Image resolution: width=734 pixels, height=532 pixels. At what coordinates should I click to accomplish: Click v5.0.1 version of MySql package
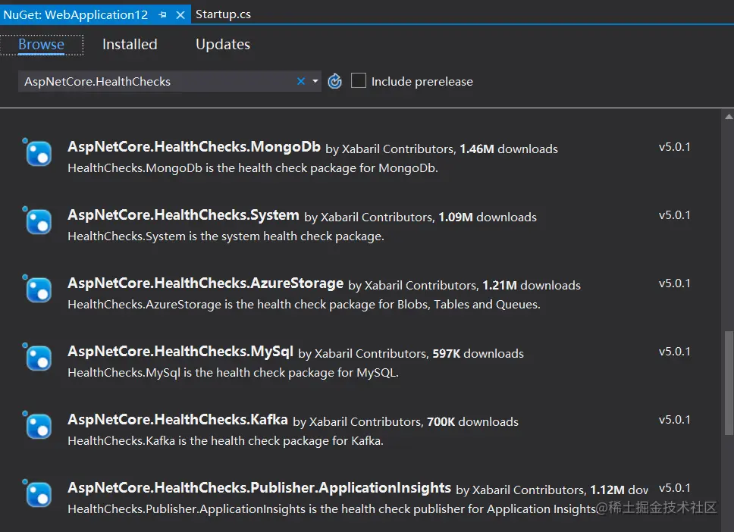tap(675, 352)
